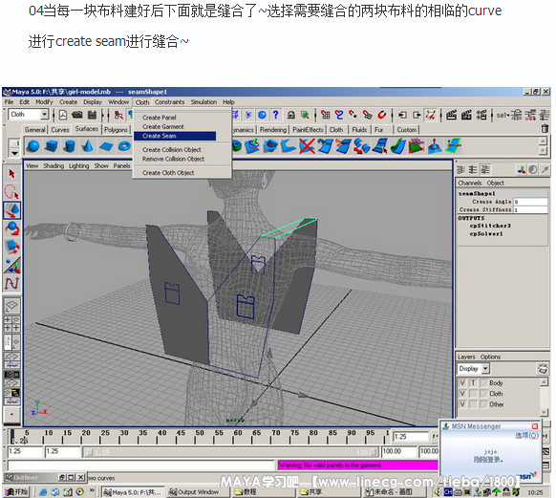Click the NURBS sphere shelf icon
This screenshot has height=498, width=556.
33,146
